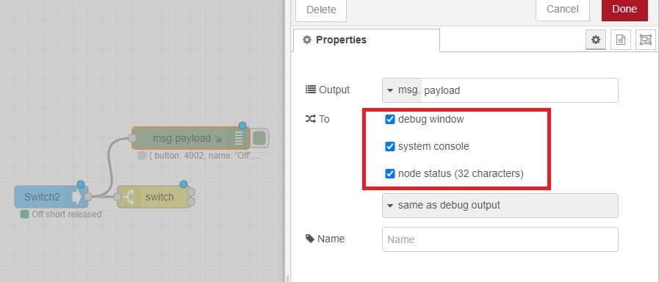Open node appearance settings icon

pyautogui.click(x=646, y=40)
